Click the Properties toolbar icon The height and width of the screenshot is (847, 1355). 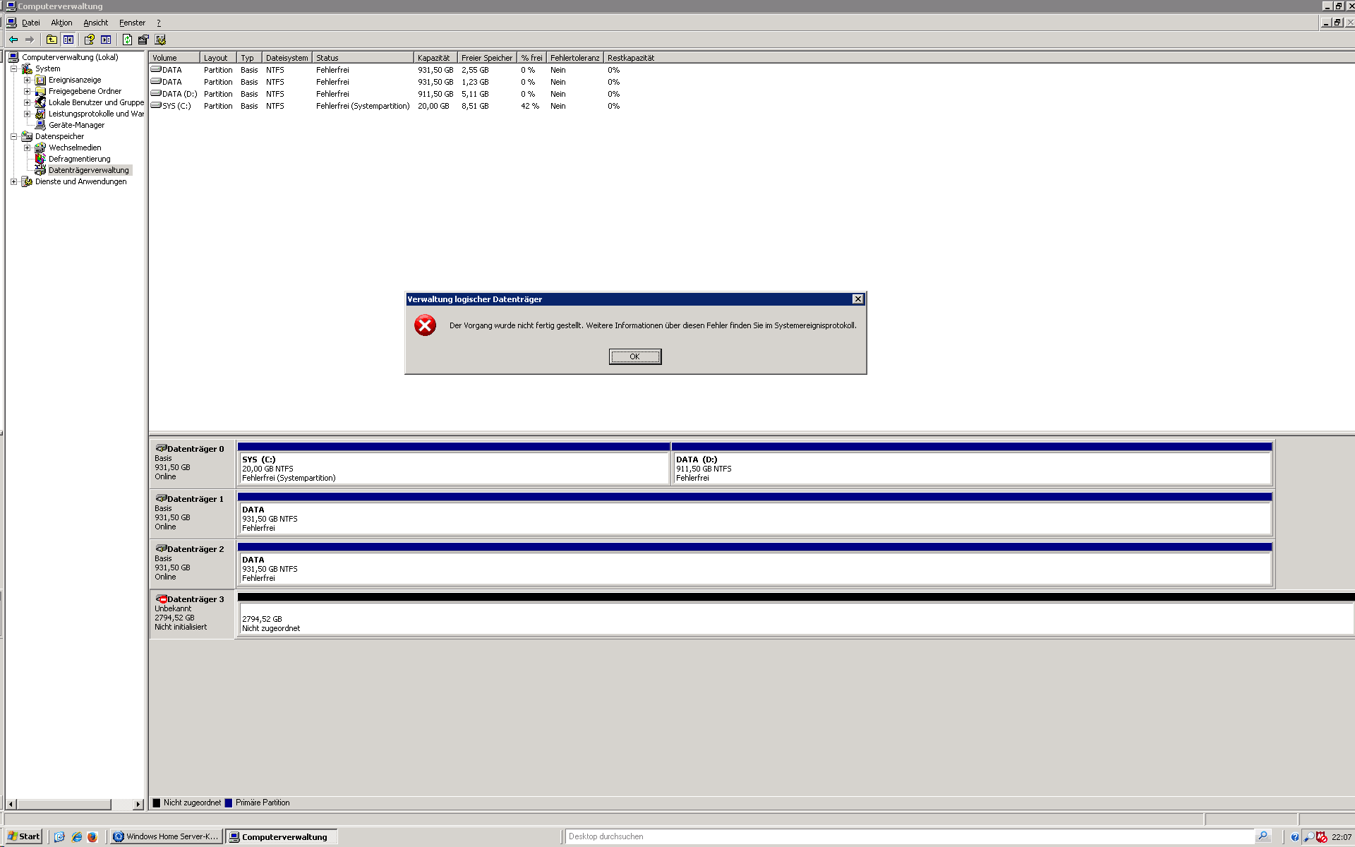coord(143,40)
